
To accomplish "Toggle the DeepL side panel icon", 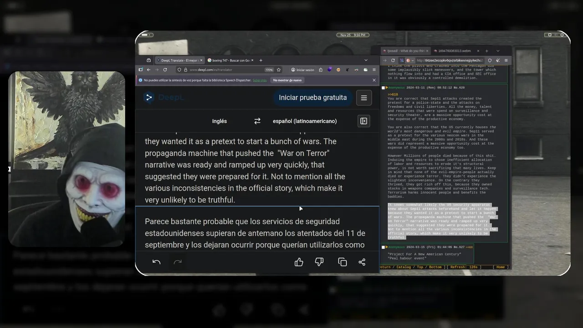I will coord(364,121).
